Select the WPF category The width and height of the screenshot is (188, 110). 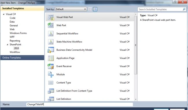12,37
